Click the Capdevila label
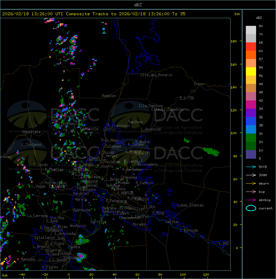276x279 pixels. tap(89, 129)
